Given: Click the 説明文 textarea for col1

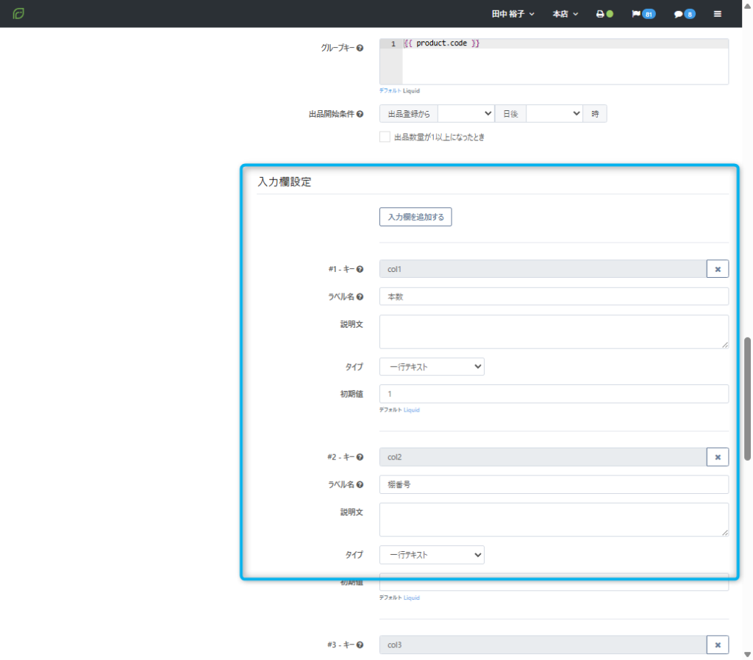Looking at the screenshot, I should tap(554, 331).
